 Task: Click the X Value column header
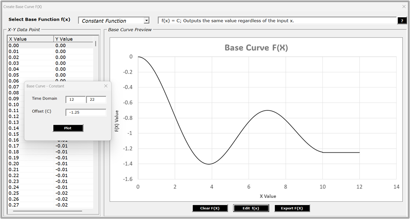(30, 39)
